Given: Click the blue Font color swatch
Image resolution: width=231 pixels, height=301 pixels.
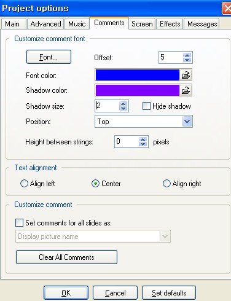Looking at the screenshot, I should point(138,75).
